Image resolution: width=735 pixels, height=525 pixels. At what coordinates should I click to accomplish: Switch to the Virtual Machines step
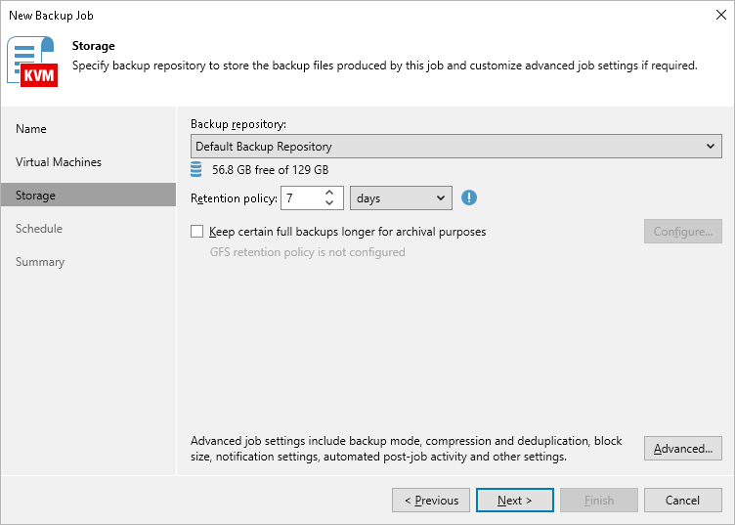point(59,162)
